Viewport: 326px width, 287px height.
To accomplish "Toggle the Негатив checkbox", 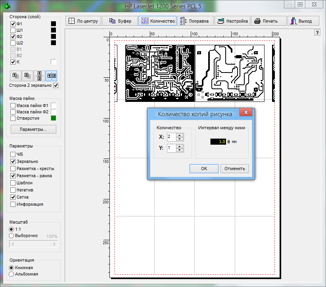I will [13, 190].
